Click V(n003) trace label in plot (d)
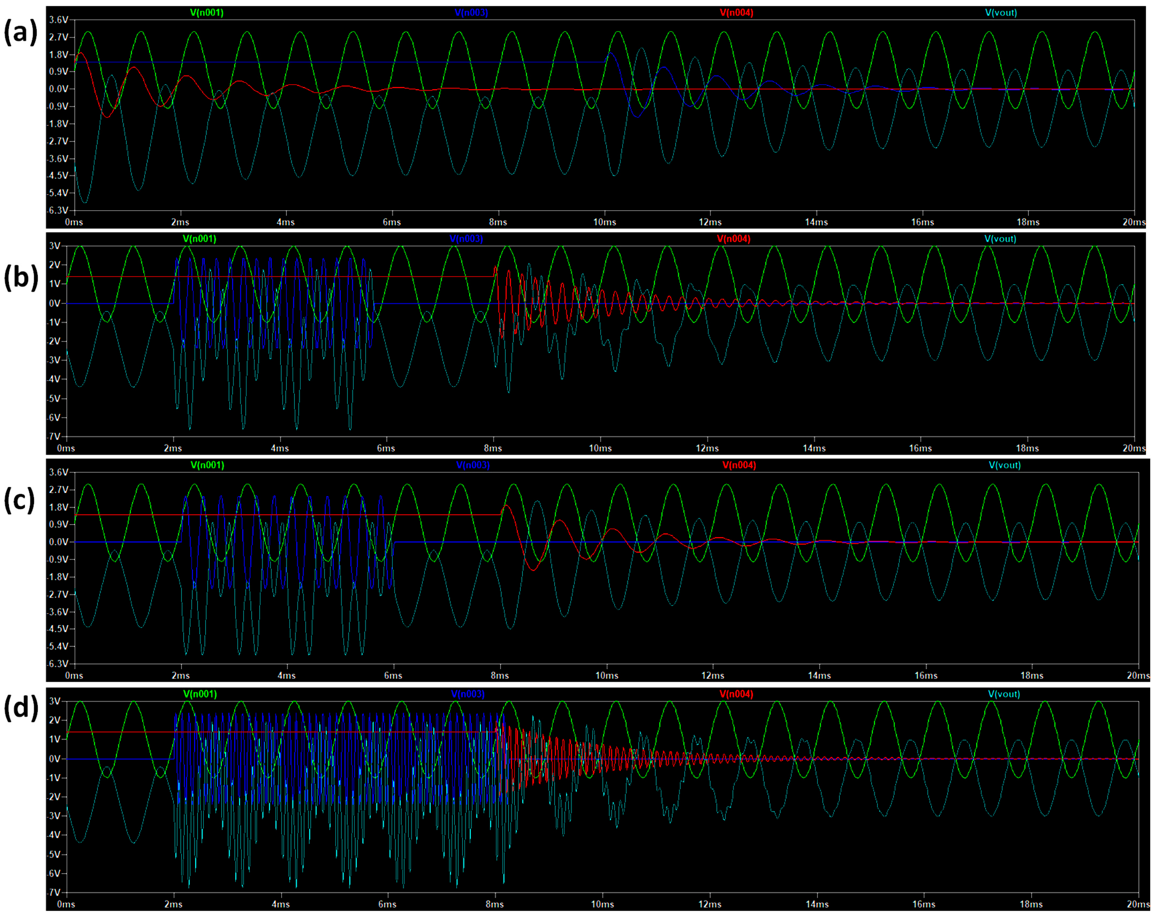This screenshot has width=1158, height=917. pyautogui.click(x=468, y=694)
